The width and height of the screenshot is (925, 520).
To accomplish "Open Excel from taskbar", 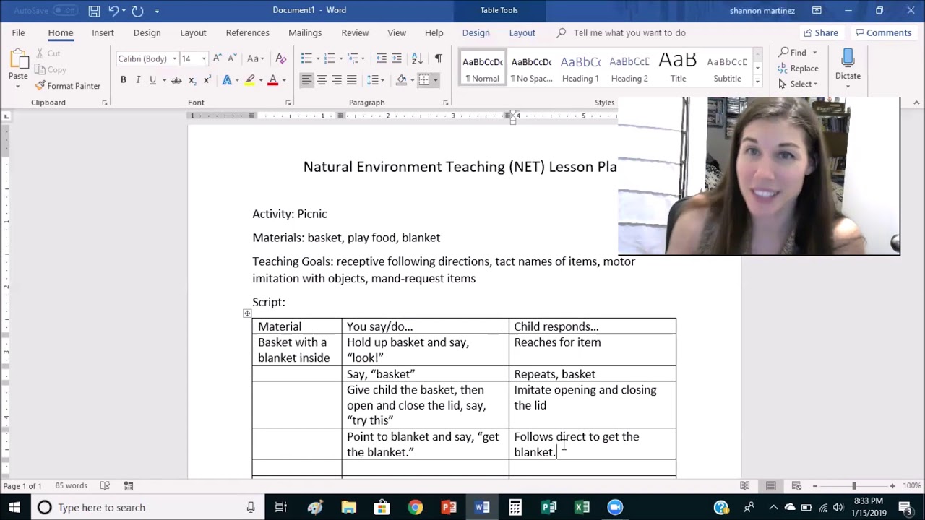I will point(582,508).
